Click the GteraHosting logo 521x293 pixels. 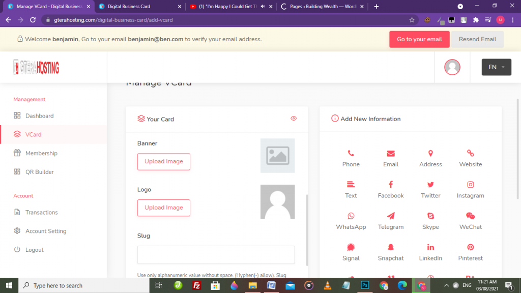[x=36, y=68]
